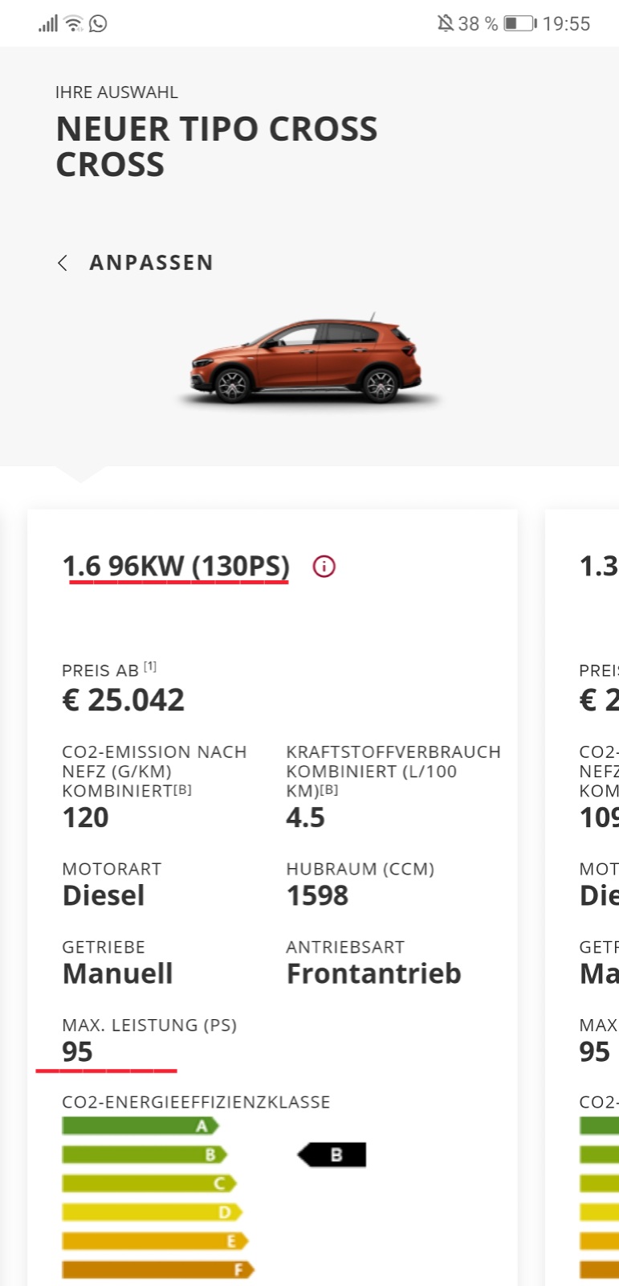Tap the € 25.042 price value
Screen dimensions: 619x1286
(x=124, y=700)
